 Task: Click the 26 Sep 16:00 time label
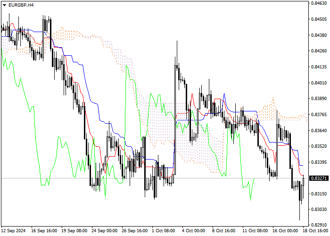tap(135, 231)
